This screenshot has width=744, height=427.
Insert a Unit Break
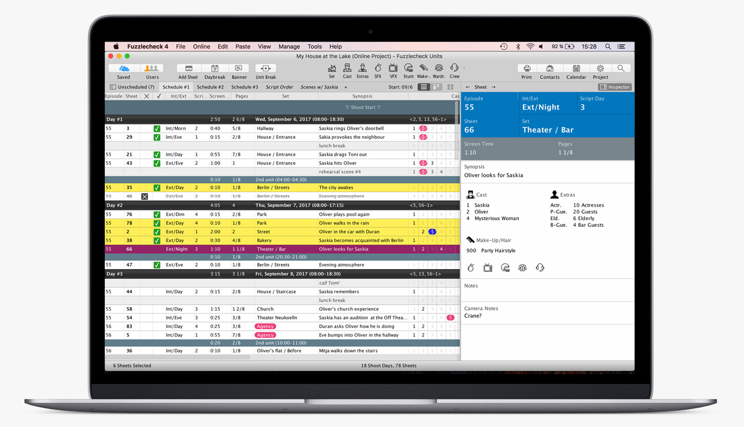tap(266, 69)
